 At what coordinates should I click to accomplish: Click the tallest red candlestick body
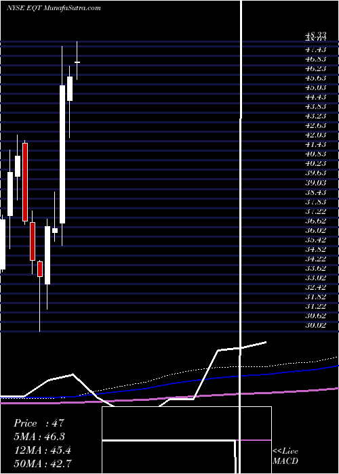pos(25,182)
